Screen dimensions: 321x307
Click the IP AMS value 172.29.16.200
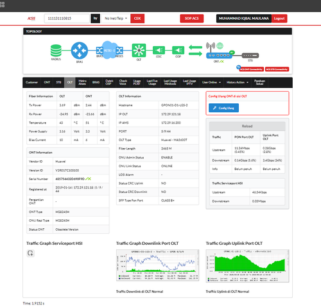(171, 123)
